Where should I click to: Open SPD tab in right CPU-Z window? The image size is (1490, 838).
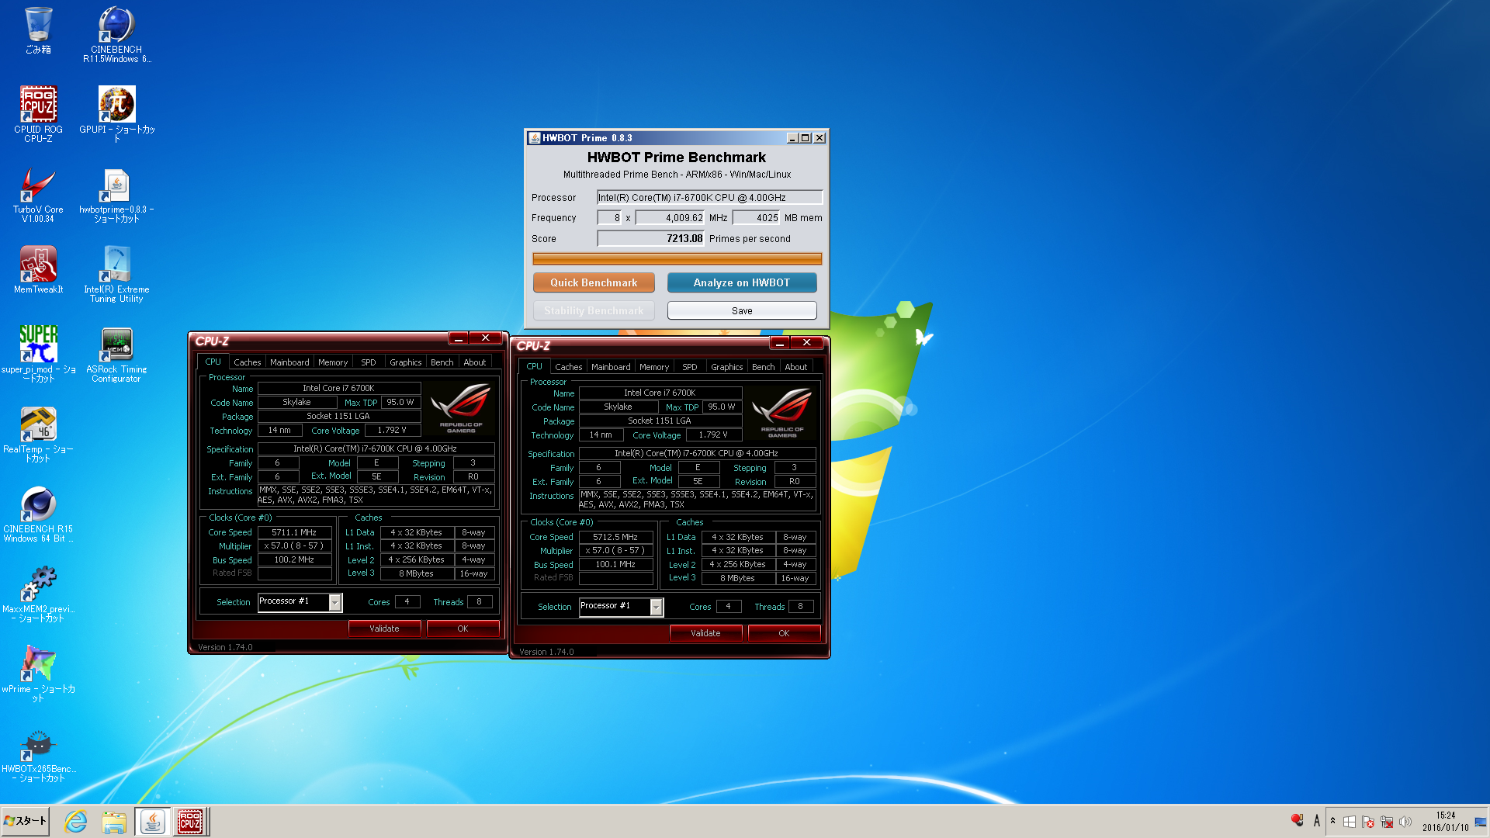(x=690, y=367)
